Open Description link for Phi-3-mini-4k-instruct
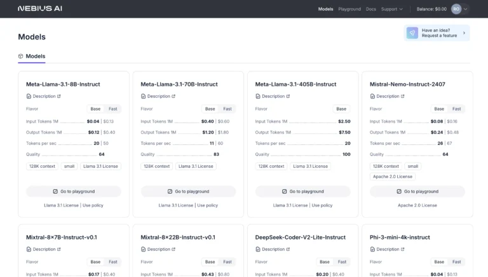 pyautogui.click(x=387, y=249)
